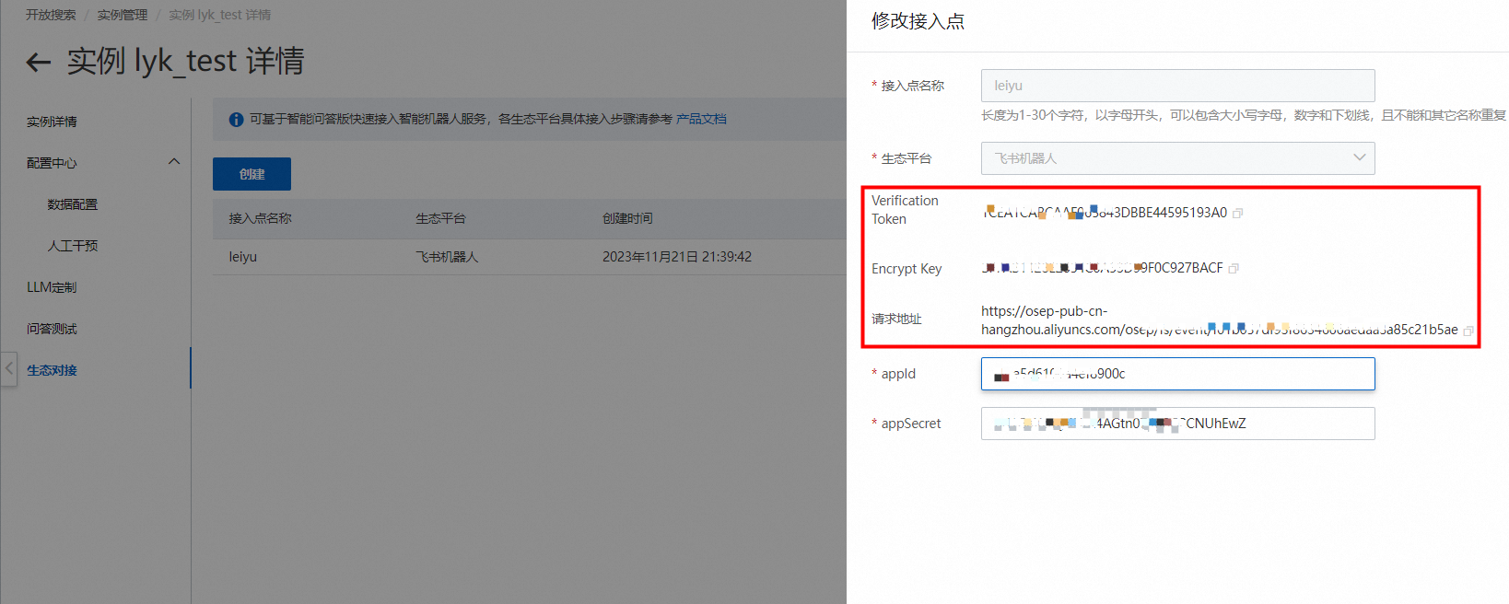Copy the request address URL
1509x604 pixels.
coord(1468,331)
